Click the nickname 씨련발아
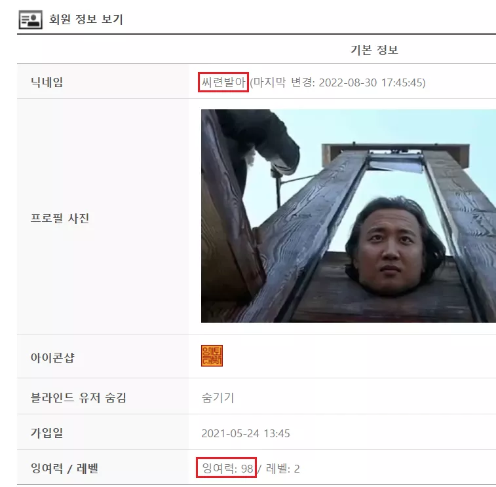The width and height of the screenshot is (496, 487). click(223, 82)
